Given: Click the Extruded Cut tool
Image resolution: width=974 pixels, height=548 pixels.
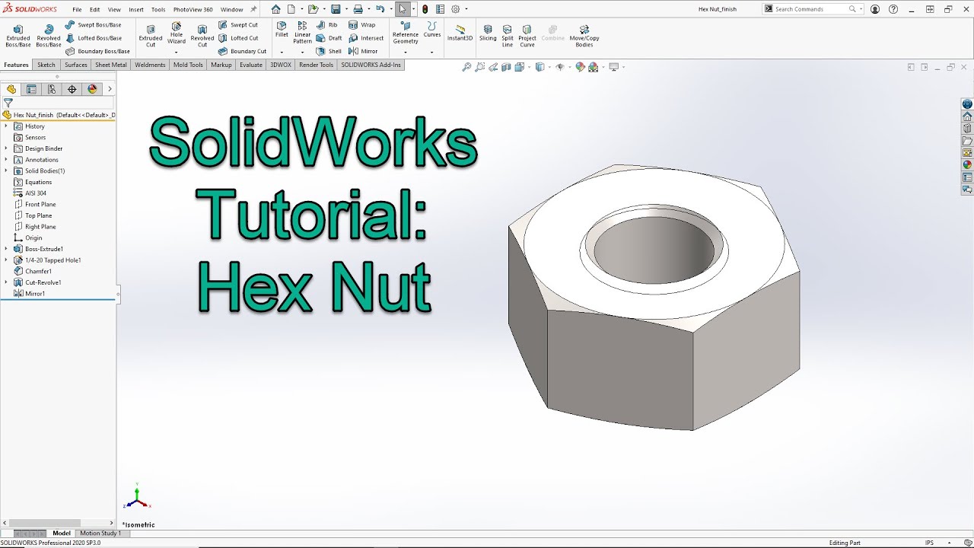Looking at the screenshot, I should (151, 37).
